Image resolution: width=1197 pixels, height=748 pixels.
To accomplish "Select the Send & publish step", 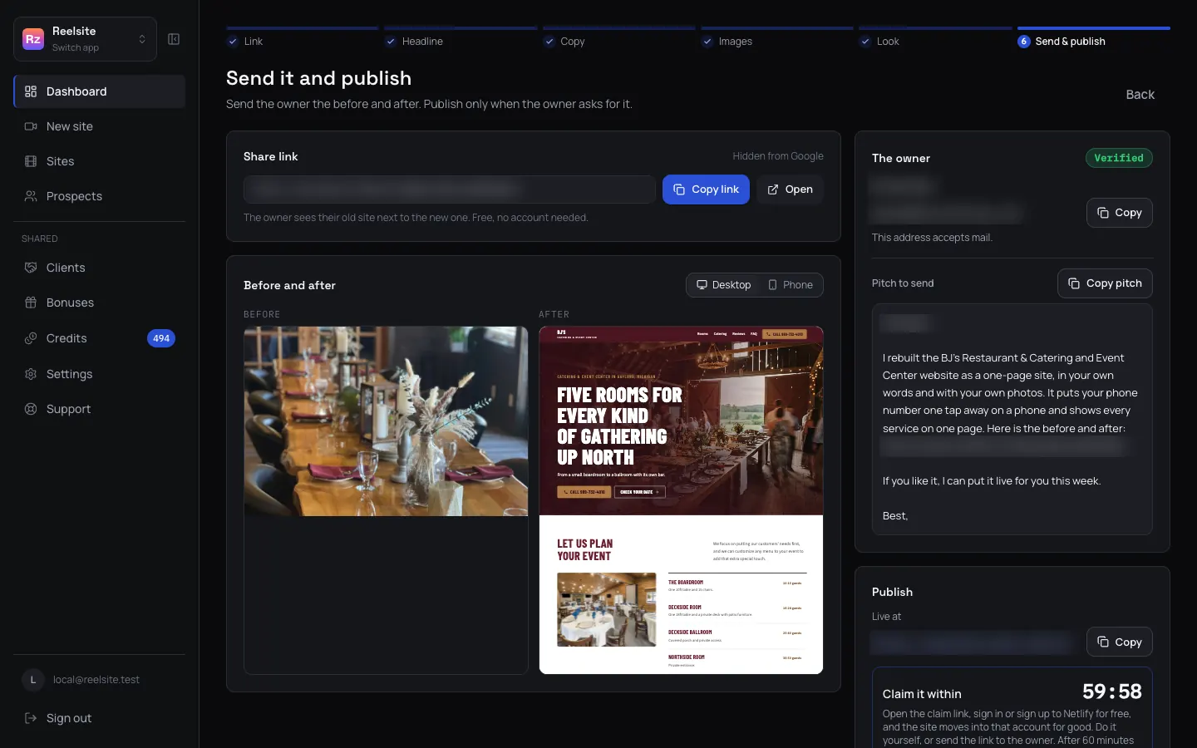I will (x=1093, y=39).
